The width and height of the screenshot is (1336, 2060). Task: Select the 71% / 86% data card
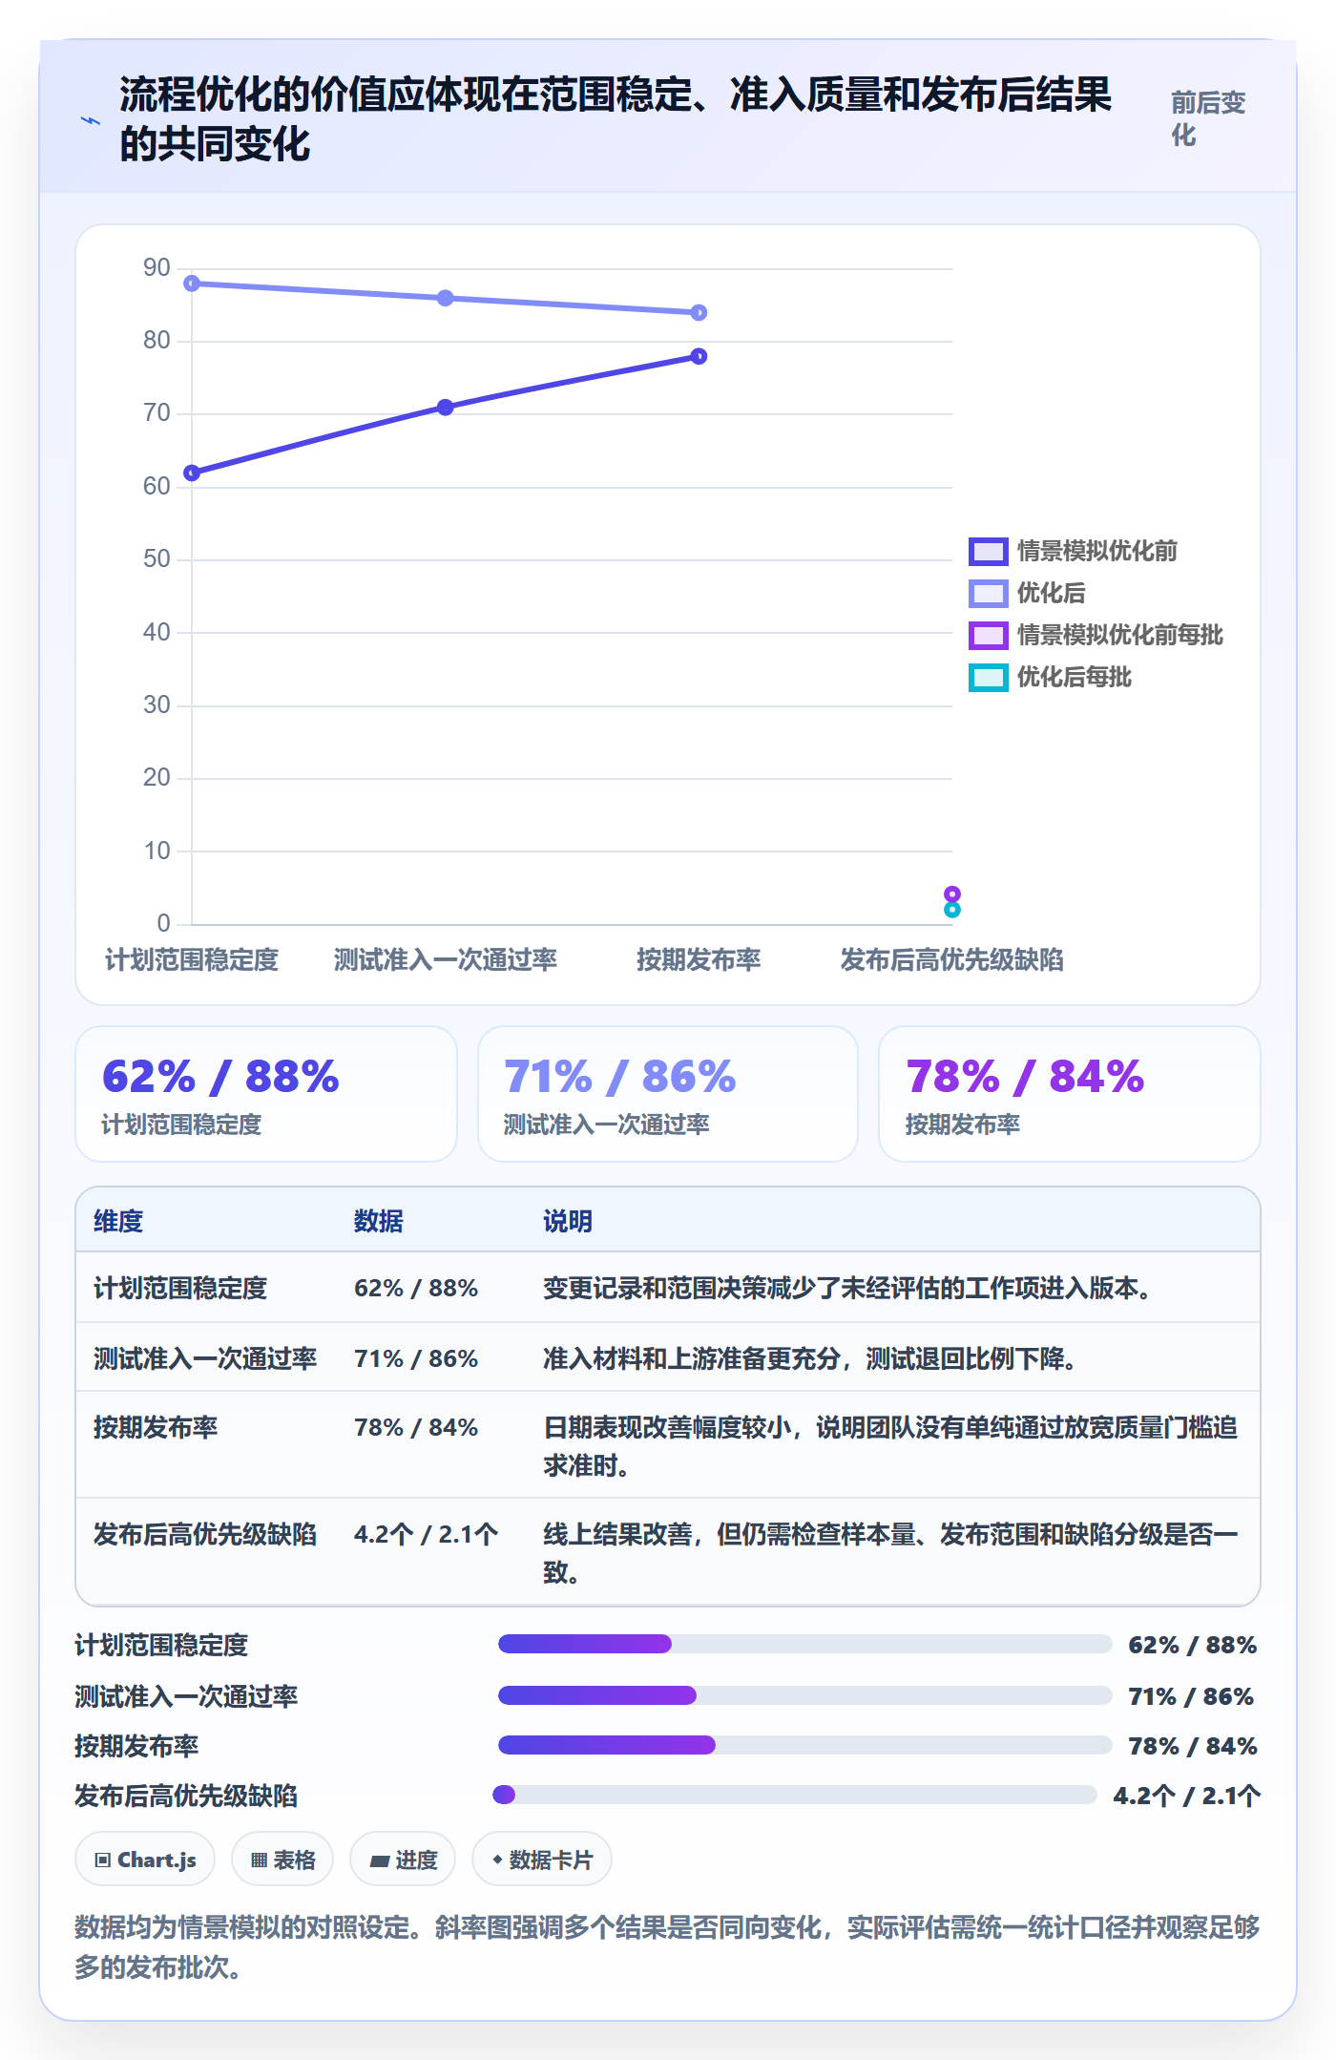668,1094
